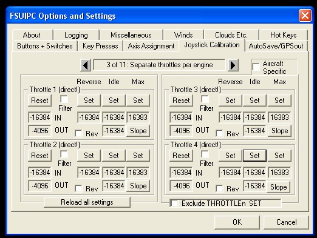Open Buttons + Switches tab
This screenshot has width=317, height=238.
click(x=45, y=46)
